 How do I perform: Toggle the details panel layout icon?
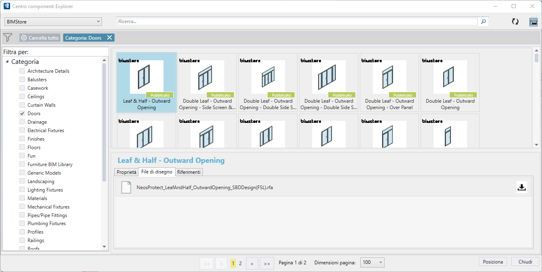533,22
